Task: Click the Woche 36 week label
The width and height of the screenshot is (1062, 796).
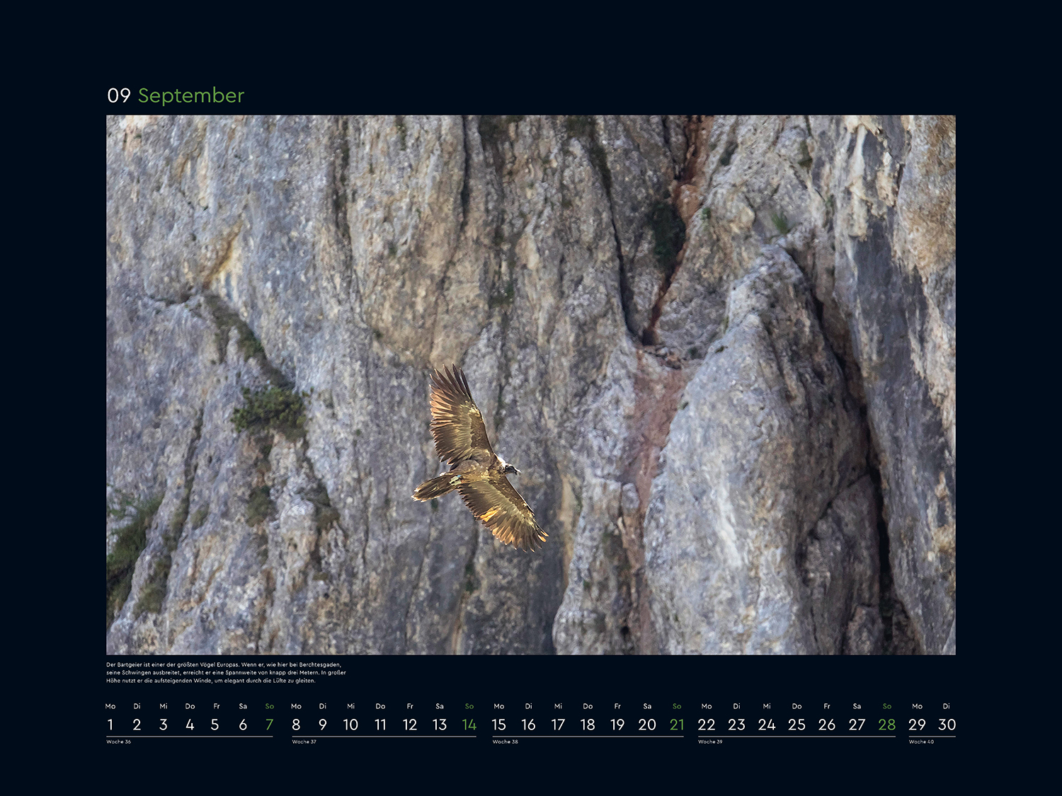Action: pos(119,742)
